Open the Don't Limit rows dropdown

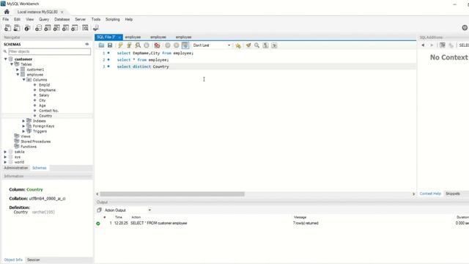(x=212, y=45)
